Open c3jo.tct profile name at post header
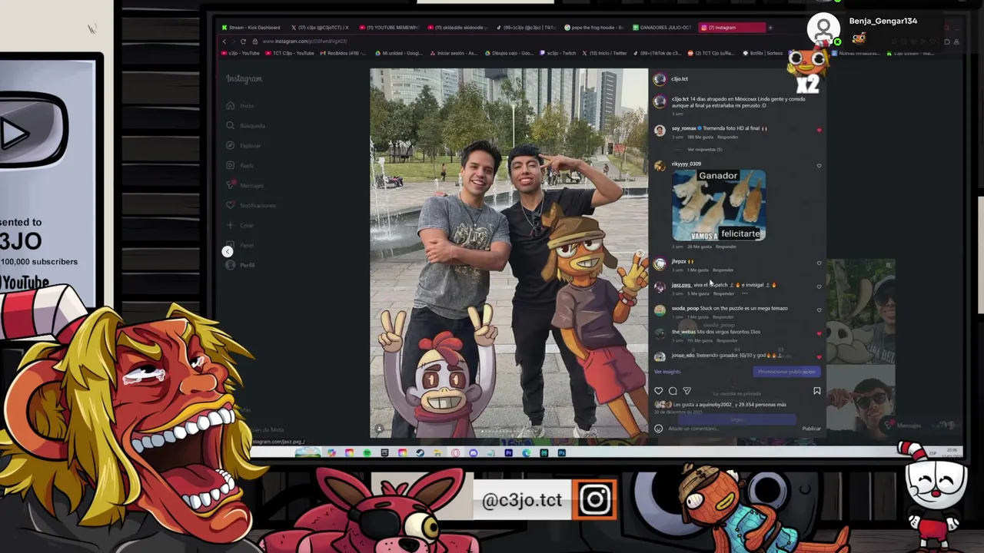Image resolution: width=984 pixels, height=553 pixels. pos(680,79)
